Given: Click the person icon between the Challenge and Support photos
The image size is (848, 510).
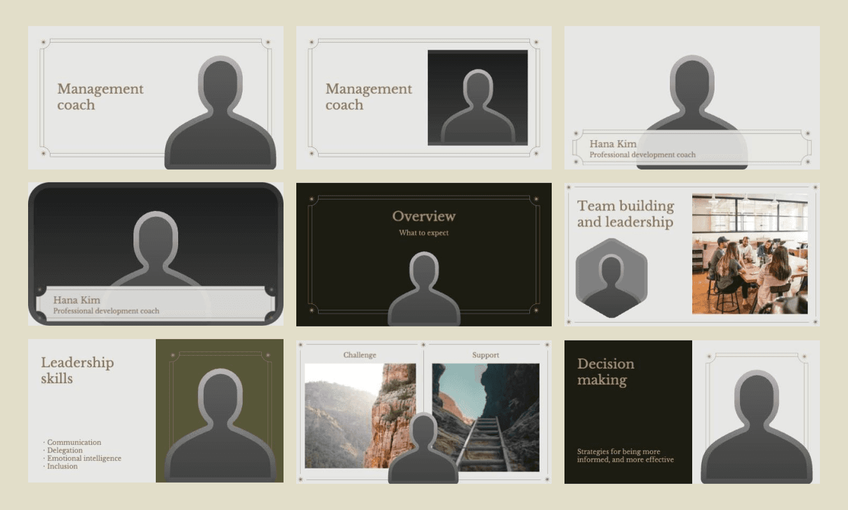Looking at the screenshot, I should pyautogui.click(x=423, y=446).
